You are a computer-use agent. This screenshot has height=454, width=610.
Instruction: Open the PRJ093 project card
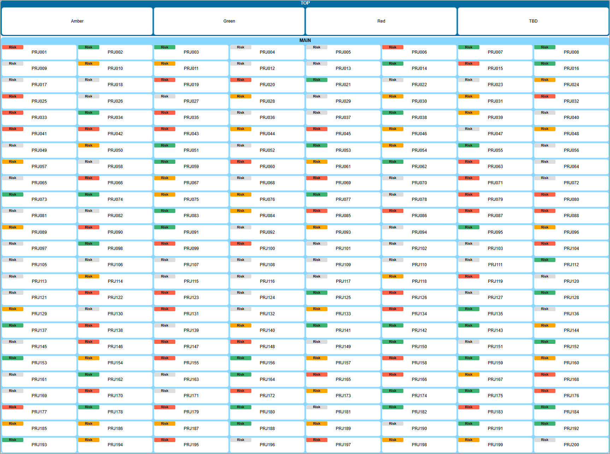[x=343, y=232]
